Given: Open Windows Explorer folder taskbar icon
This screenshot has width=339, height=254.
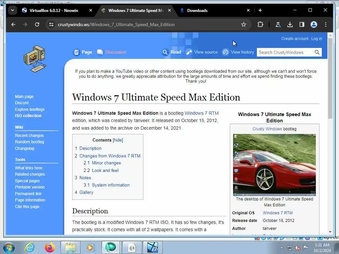Looking at the screenshot, I should 71,247.
